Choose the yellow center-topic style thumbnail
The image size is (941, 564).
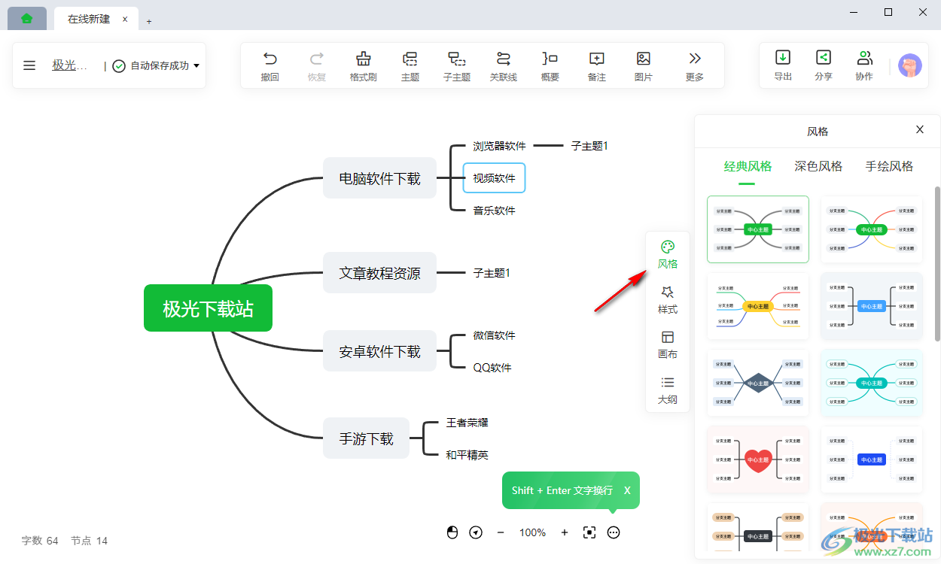pyautogui.click(x=758, y=306)
